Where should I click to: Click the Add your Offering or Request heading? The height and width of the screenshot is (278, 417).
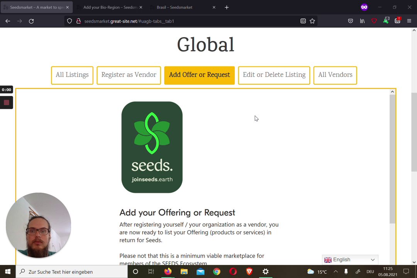point(177,213)
